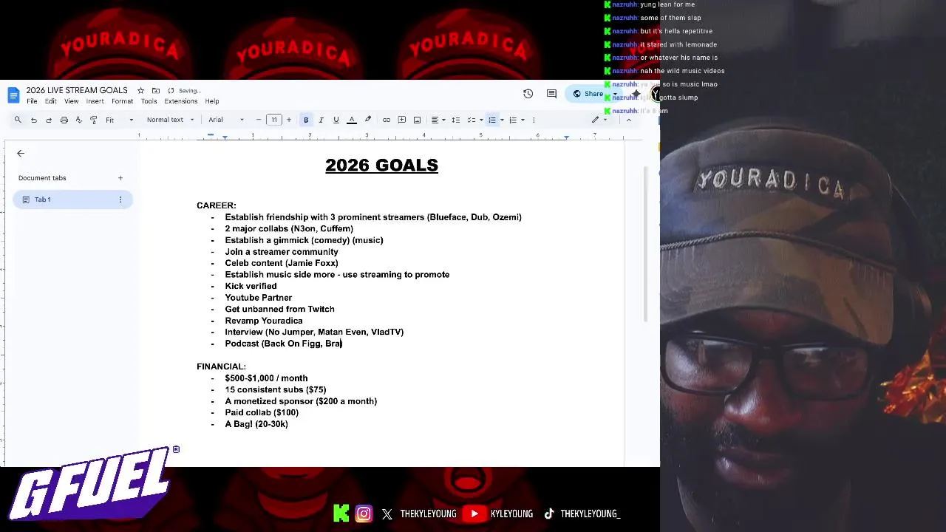
Task: Click the checklist icon
Action: click(471, 120)
